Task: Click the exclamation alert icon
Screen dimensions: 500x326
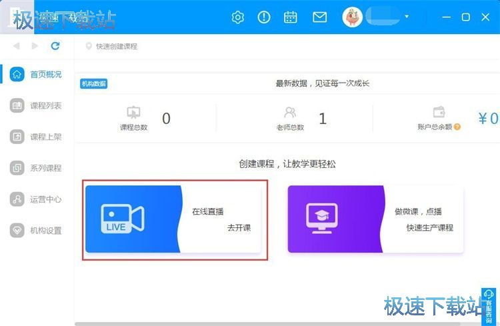Action: click(x=264, y=17)
